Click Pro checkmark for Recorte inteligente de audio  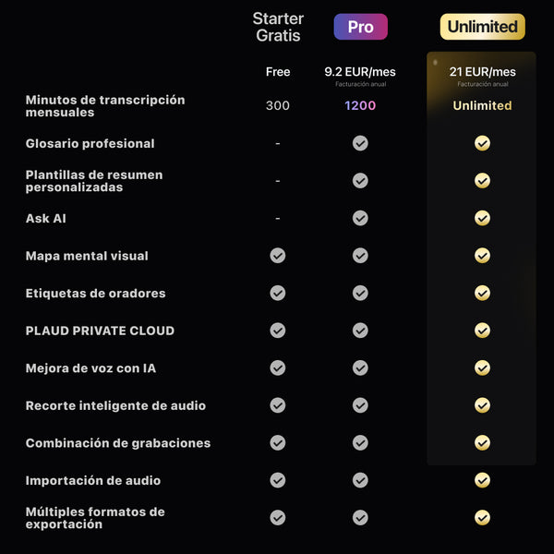(360, 405)
